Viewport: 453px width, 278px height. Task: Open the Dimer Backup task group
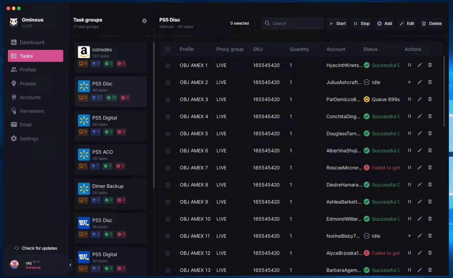[110, 194]
